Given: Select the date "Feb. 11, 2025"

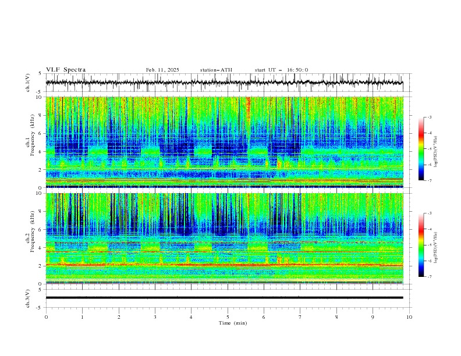Looking at the screenshot, I should pos(162,70).
